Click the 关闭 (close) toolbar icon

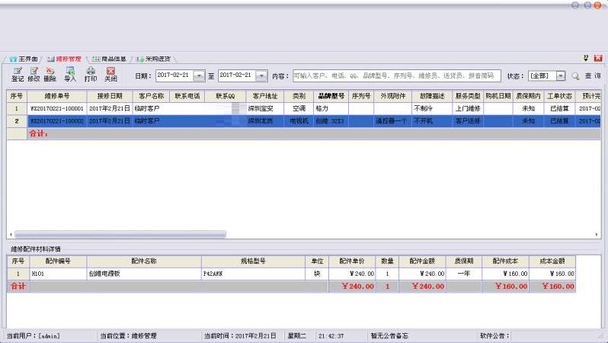coord(110,74)
